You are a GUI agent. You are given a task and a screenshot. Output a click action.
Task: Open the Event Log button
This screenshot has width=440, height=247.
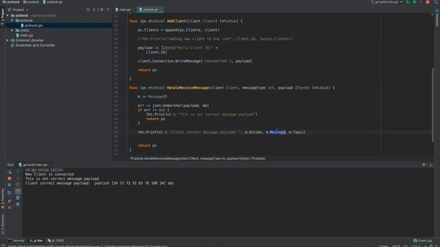(423, 241)
